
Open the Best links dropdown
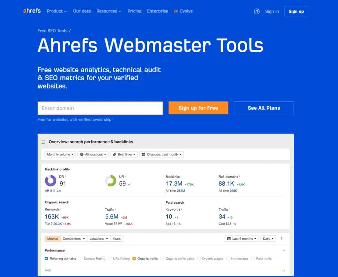tap(124, 154)
